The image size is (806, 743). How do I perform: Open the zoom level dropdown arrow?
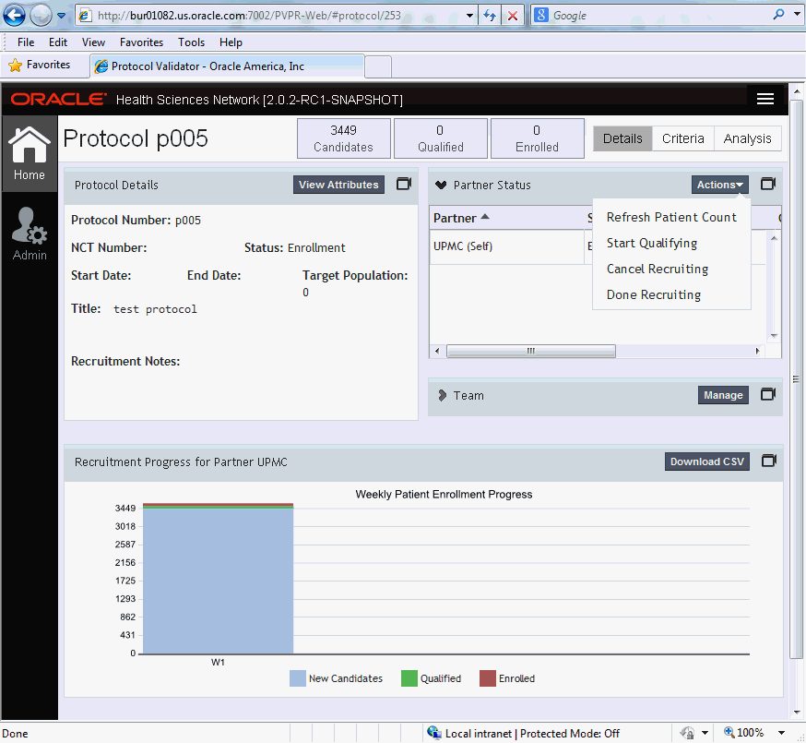click(x=781, y=732)
